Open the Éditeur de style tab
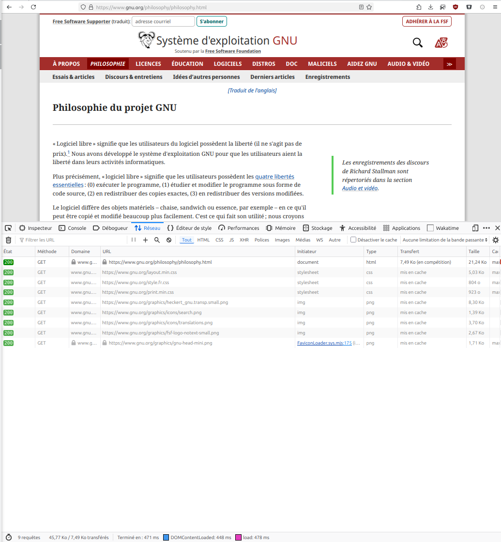Viewport: 501px width, 542px height. pos(189,228)
